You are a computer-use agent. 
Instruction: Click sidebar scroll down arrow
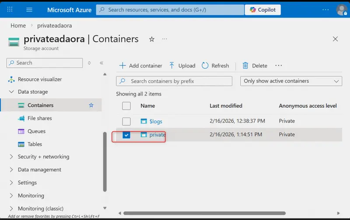[105, 208]
